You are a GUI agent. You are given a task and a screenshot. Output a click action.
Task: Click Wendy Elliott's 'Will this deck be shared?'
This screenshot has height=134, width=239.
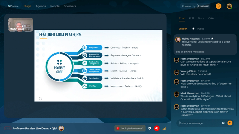pos(196,74)
